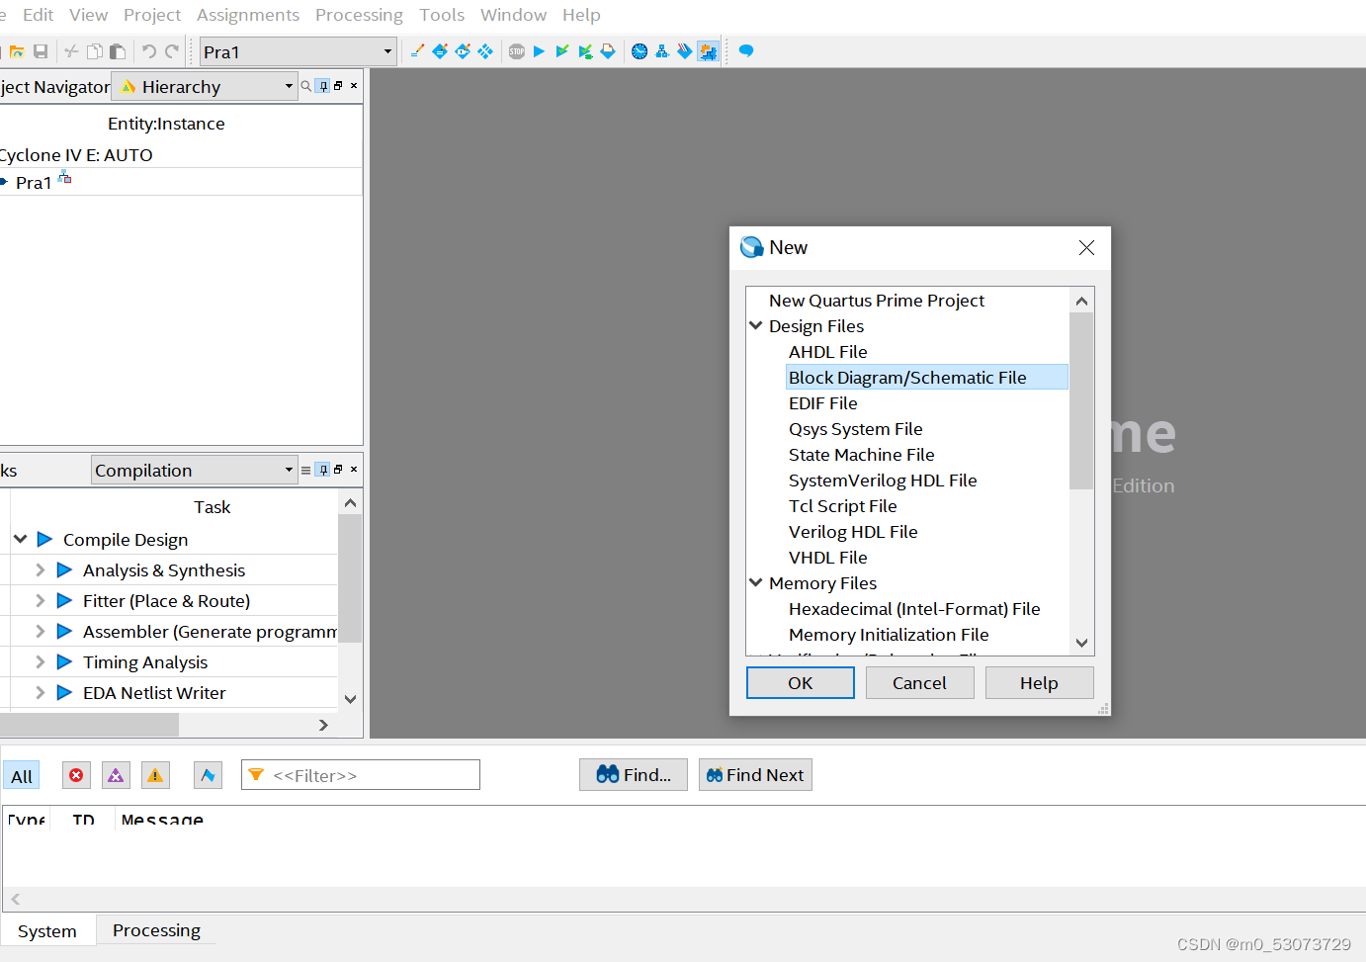Toggle purple critical warning messages filter
Viewport: 1366px width, 962px height.
tap(116, 775)
